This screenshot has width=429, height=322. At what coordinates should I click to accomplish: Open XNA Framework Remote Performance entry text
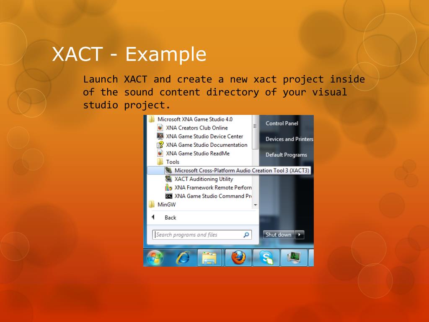tap(213, 187)
